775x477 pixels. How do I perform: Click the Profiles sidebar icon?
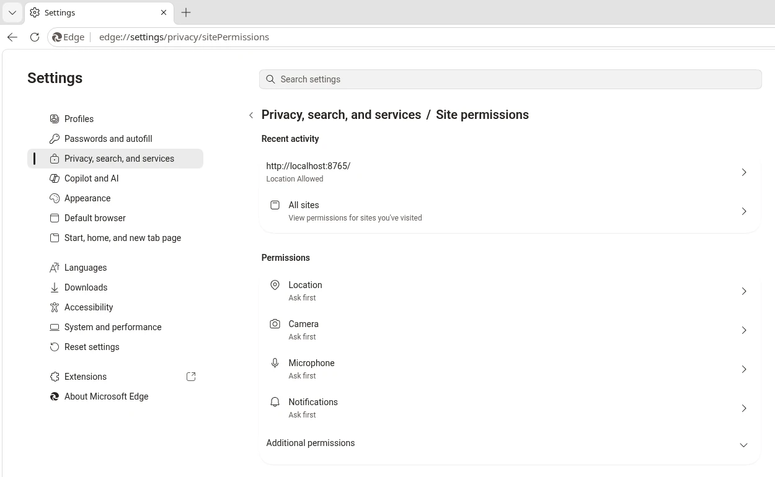click(55, 119)
